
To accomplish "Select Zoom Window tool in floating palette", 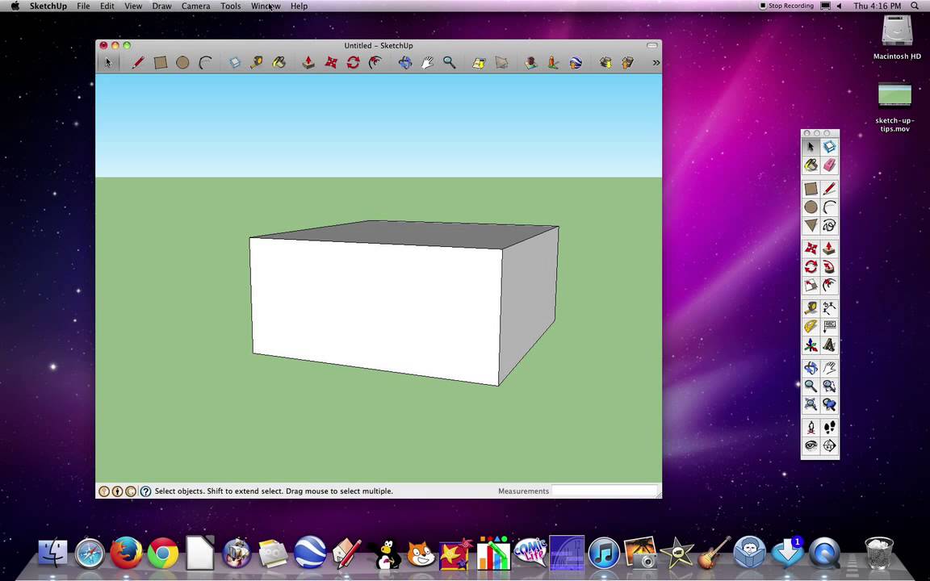I will coord(829,386).
